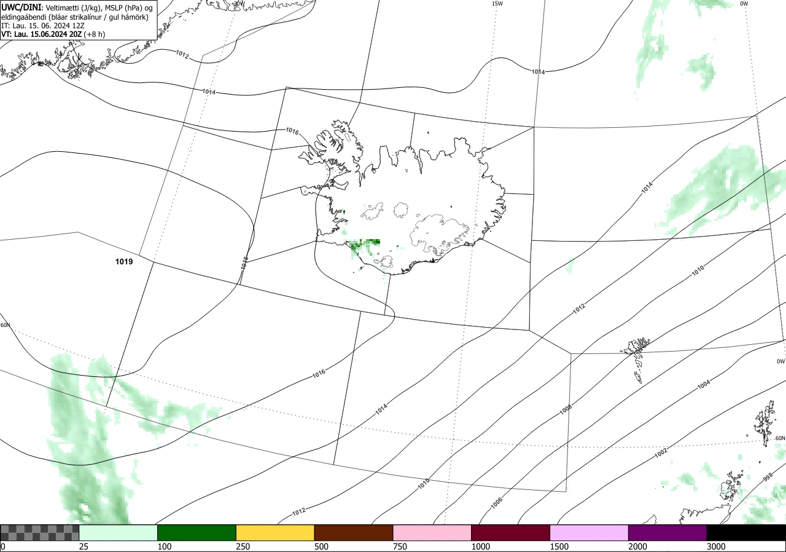786x552 pixels.
Task: Click the legend scale value "2000"
Action: pyautogui.click(x=637, y=546)
